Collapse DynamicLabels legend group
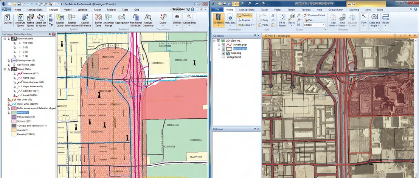The width and height of the screenshot is (419, 178). point(5,39)
